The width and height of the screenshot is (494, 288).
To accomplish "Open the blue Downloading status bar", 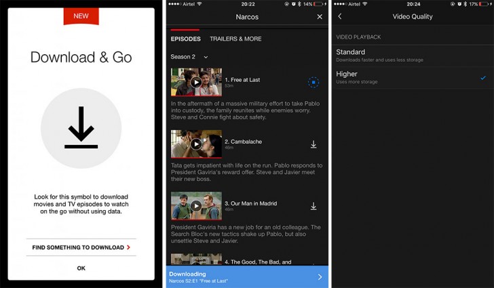I will pos(247,276).
